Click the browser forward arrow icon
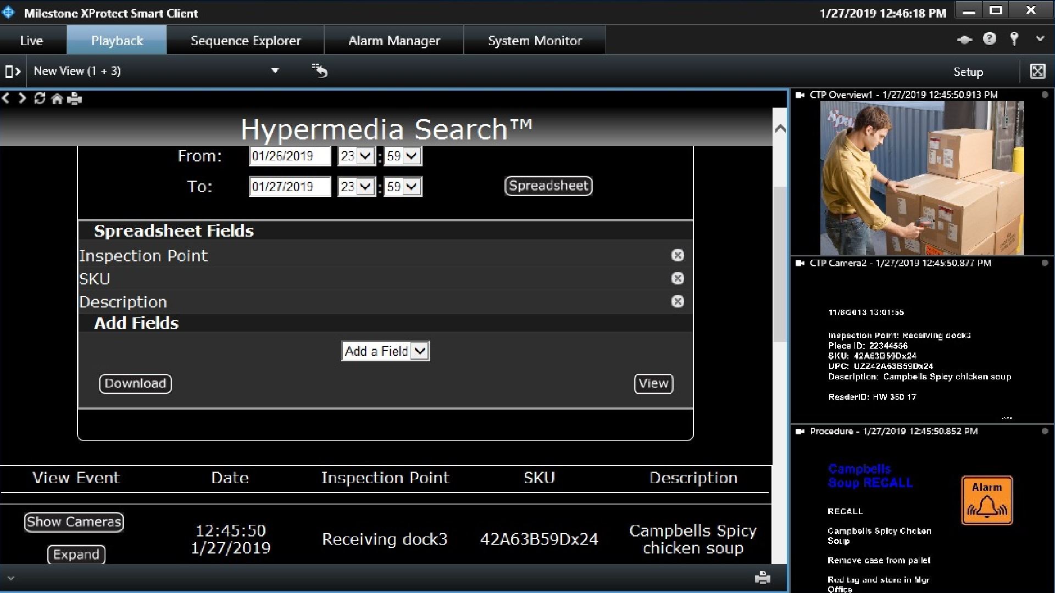Image resolution: width=1055 pixels, height=593 pixels. [x=22, y=98]
